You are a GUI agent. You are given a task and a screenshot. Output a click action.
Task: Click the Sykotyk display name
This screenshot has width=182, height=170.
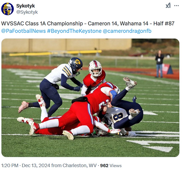25,6
